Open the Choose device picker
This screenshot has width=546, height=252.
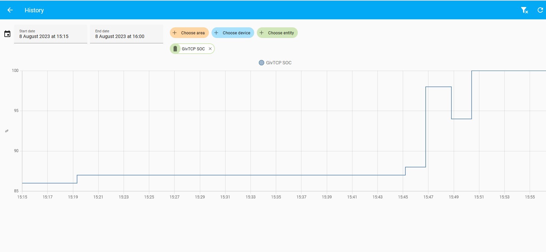(233, 33)
